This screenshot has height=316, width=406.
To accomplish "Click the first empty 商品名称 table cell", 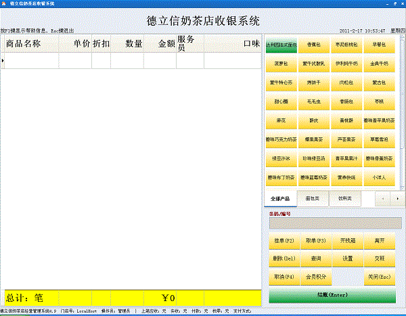I will pyautogui.click(x=32, y=61).
